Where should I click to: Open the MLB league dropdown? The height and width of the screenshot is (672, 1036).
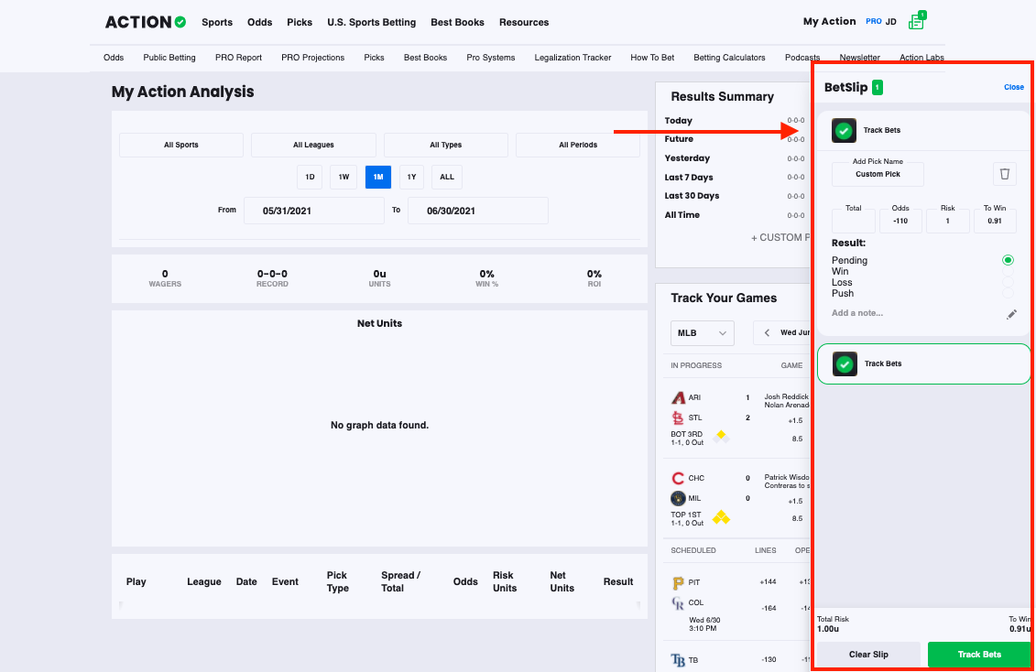tap(703, 333)
